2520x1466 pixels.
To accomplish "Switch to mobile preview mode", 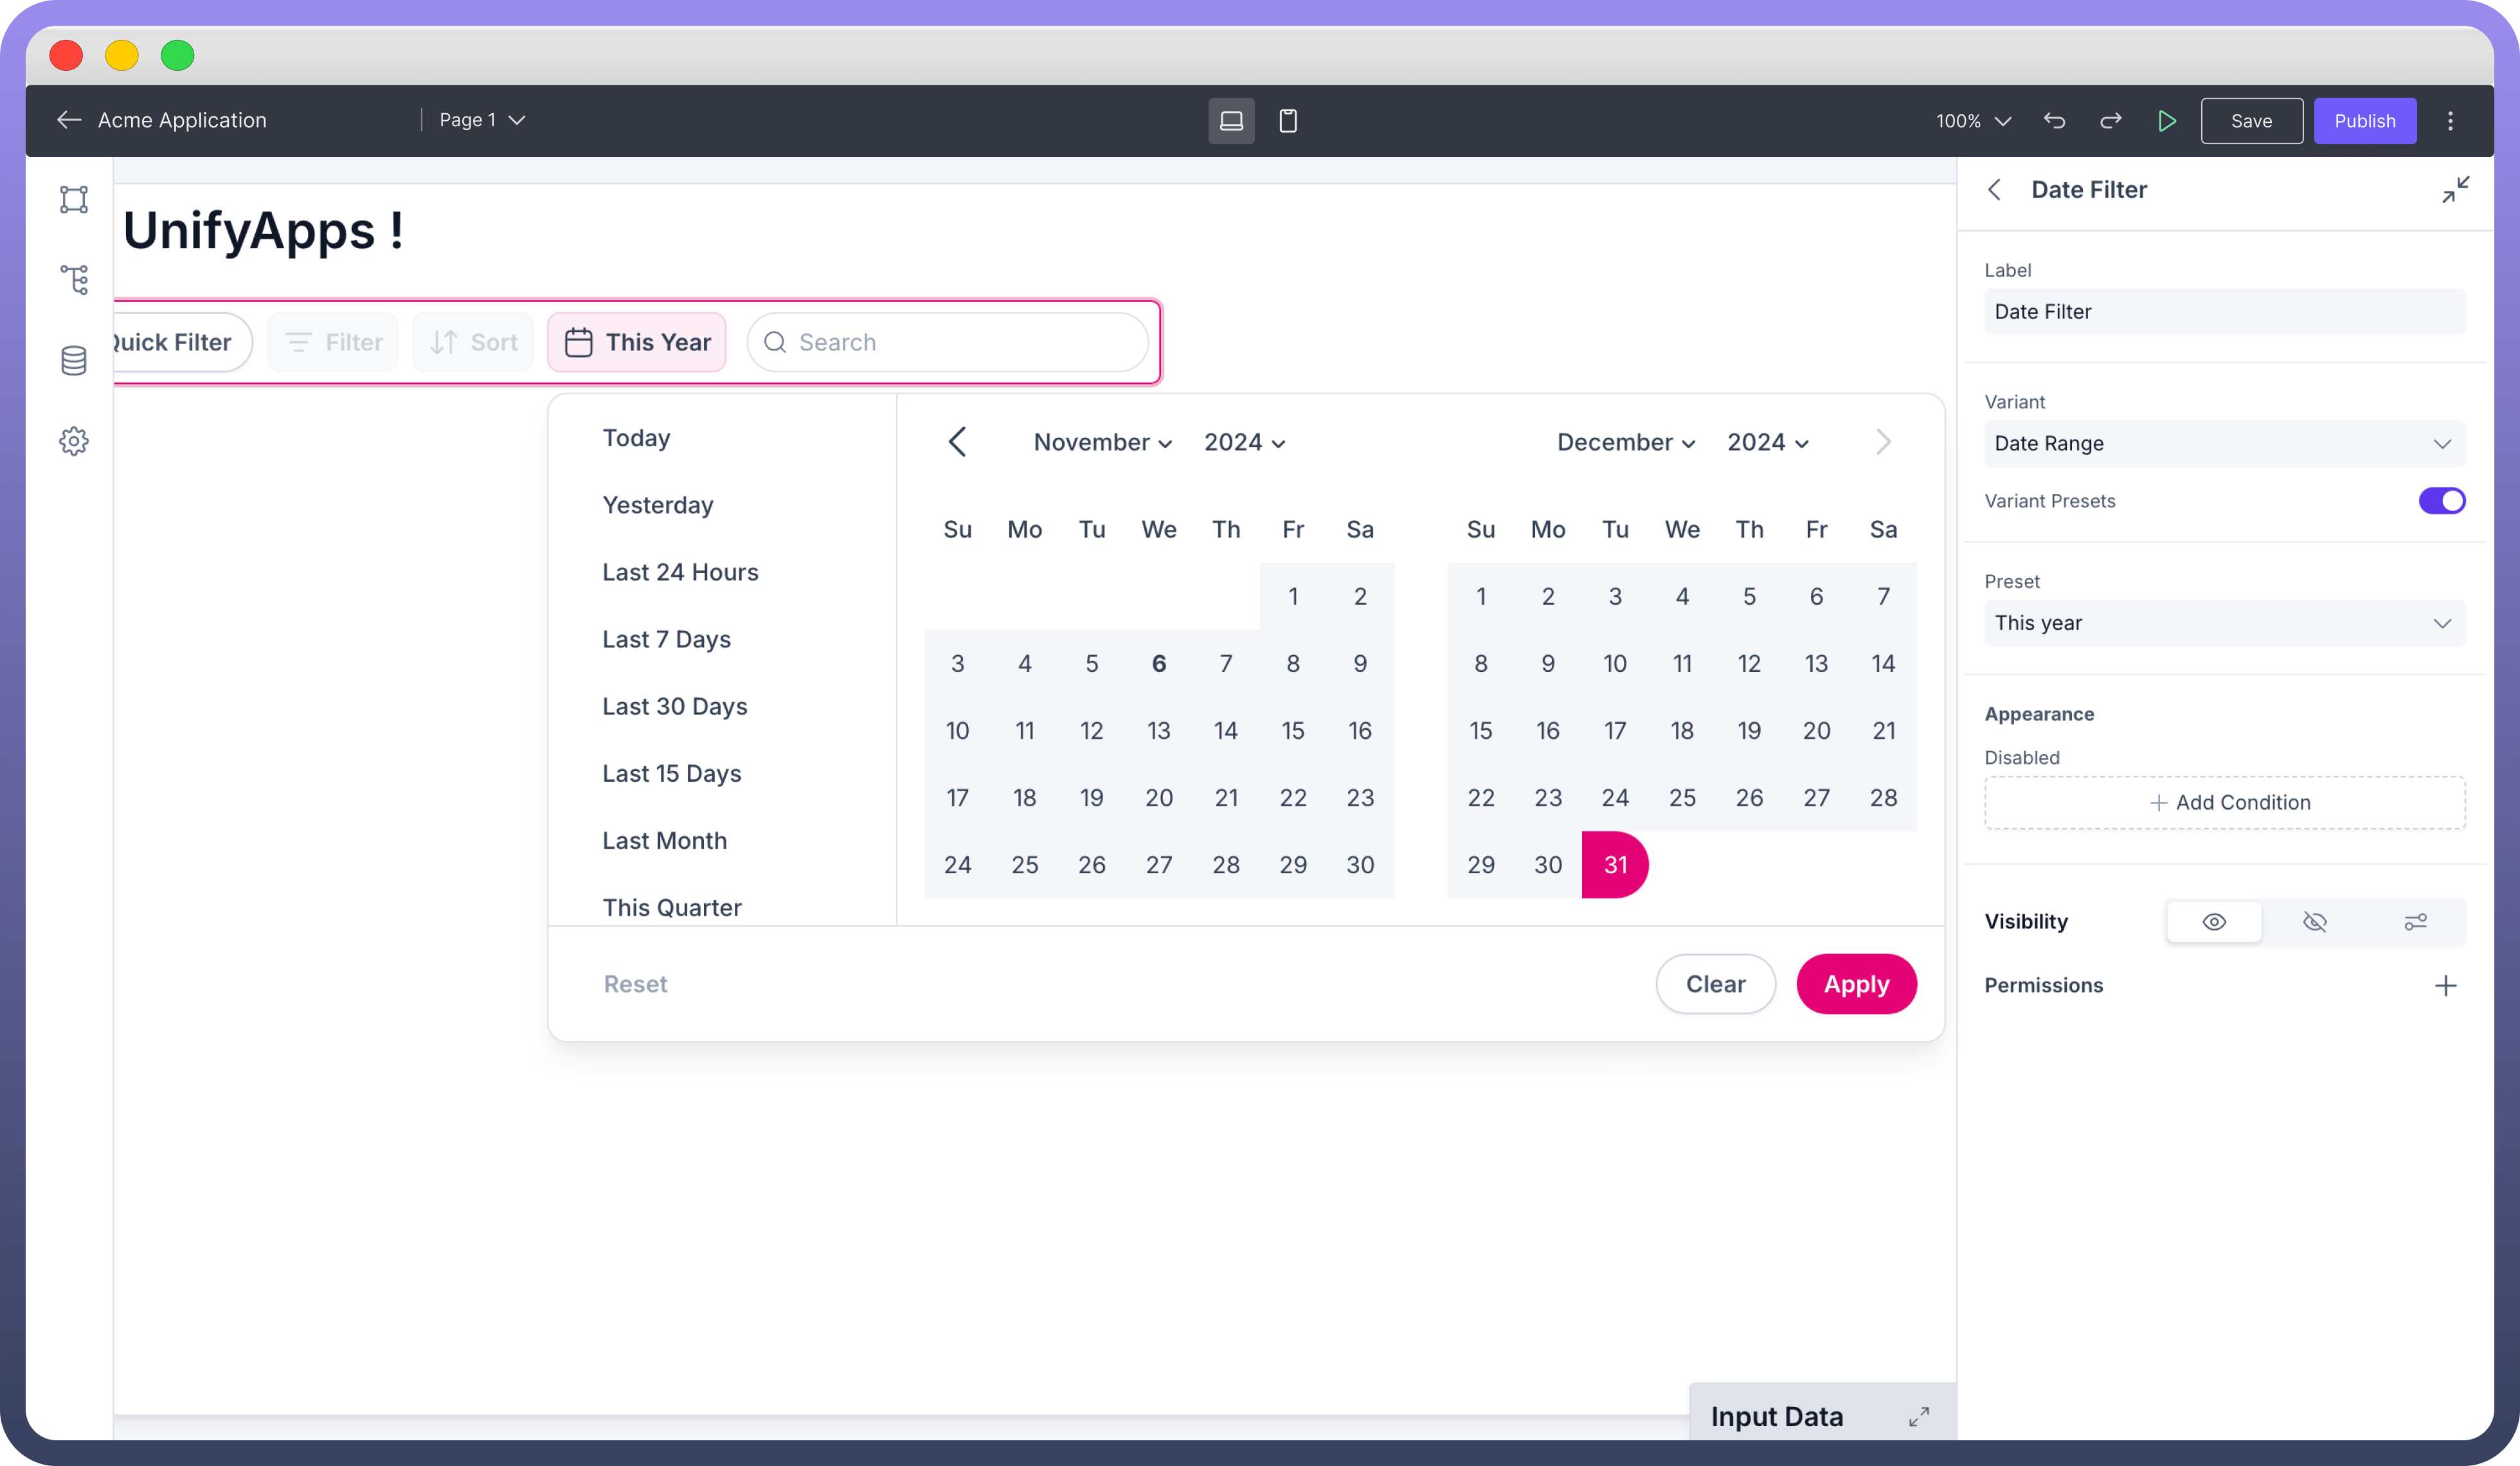I will [x=1288, y=121].
